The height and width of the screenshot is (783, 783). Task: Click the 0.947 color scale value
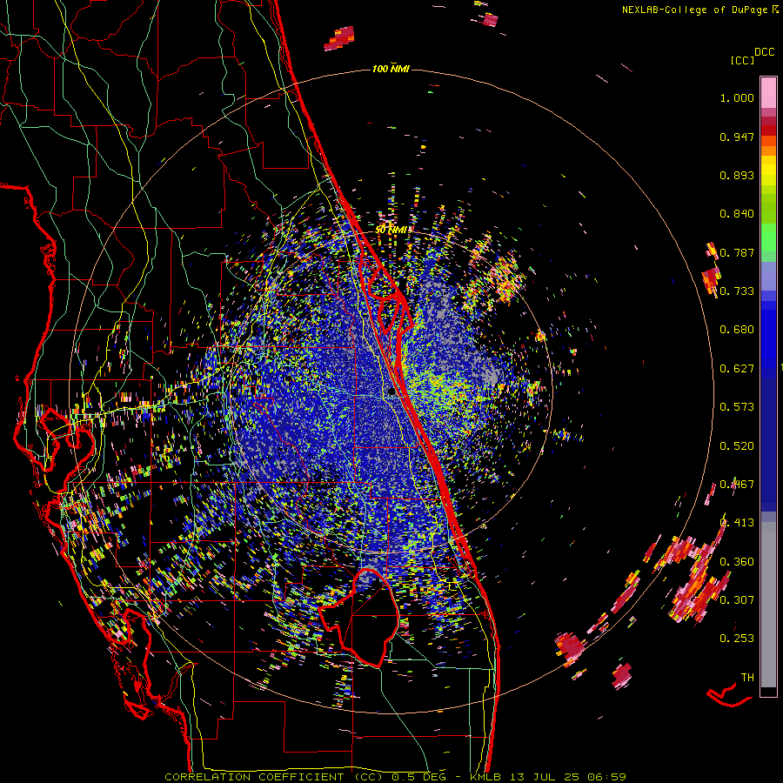(737, 137)
